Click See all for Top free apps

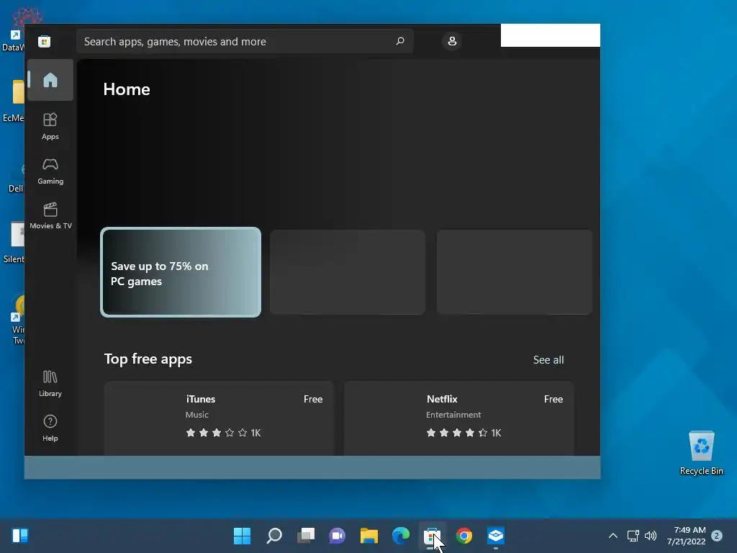[x=548, y=360]
